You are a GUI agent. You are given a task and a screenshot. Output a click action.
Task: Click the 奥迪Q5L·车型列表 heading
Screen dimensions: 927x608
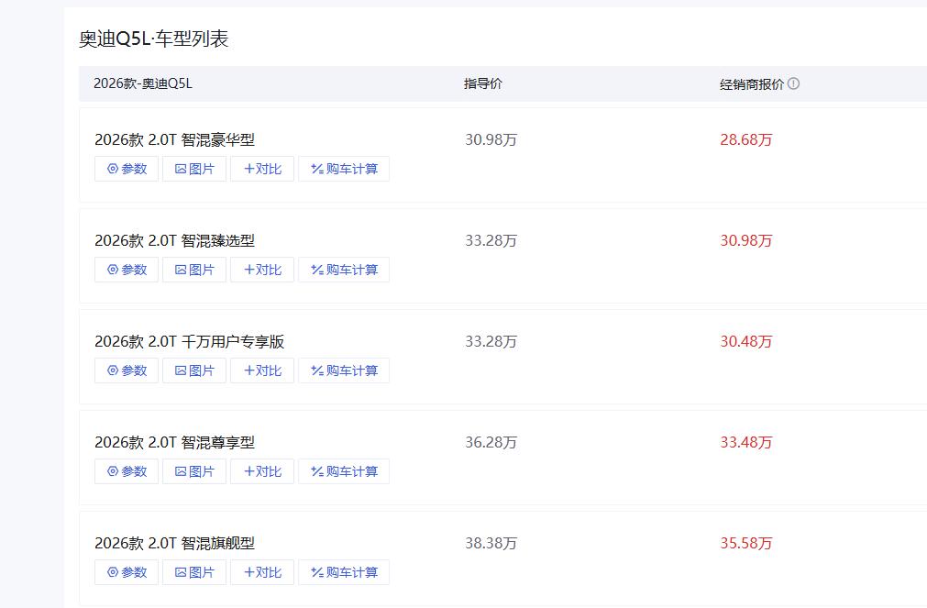tap(154, 39)
